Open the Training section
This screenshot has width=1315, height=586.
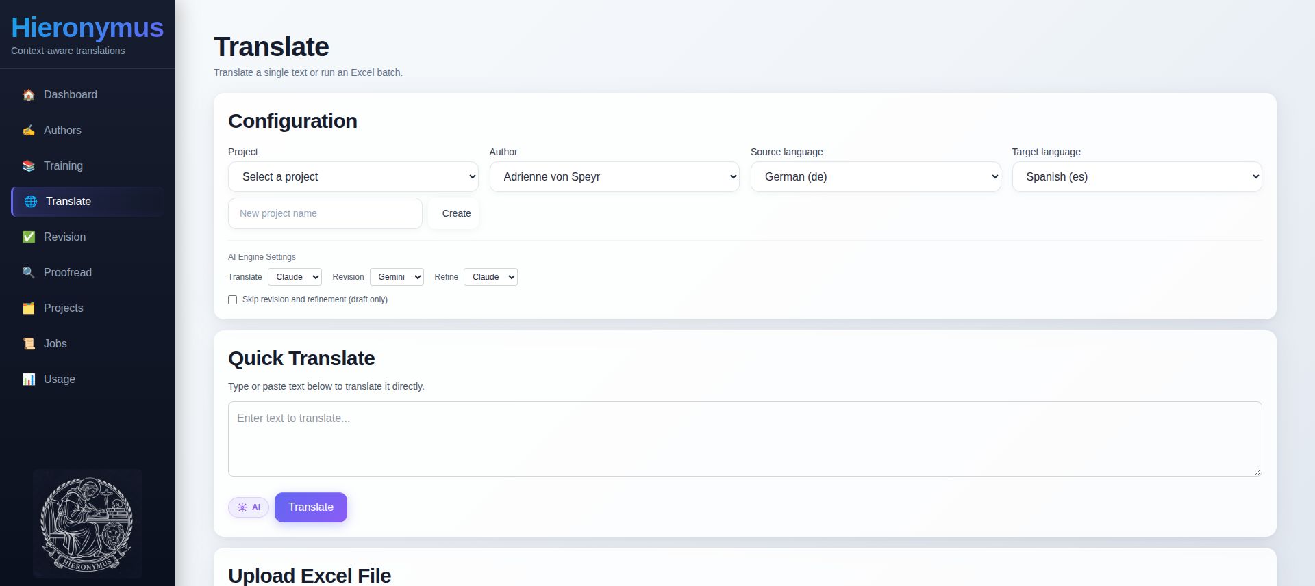88,166
